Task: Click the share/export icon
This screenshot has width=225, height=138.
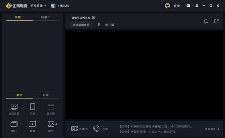Action: (x=216, y=21)
